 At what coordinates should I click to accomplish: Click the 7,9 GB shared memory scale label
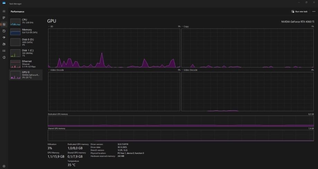pos(311,128)
